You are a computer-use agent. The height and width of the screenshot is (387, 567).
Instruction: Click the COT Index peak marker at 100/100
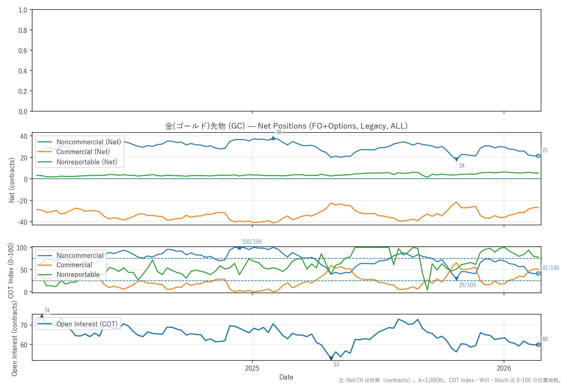coord(239,248)
